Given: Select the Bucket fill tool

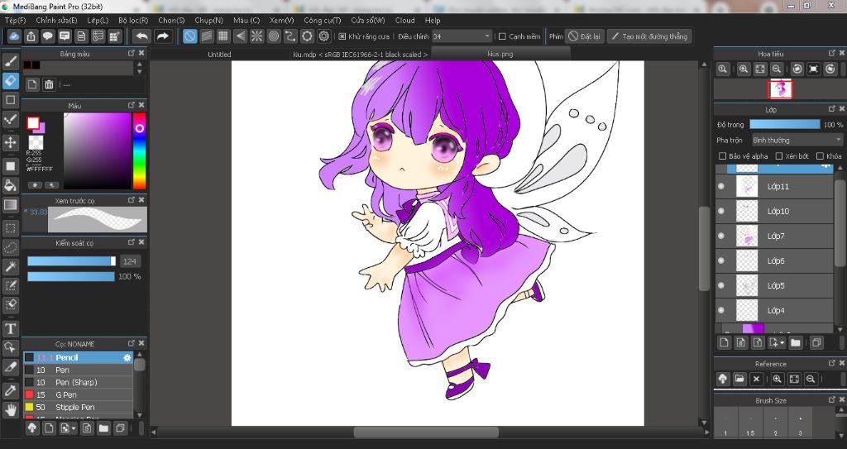Looking at the screenshot, I should tap(10, 185).
